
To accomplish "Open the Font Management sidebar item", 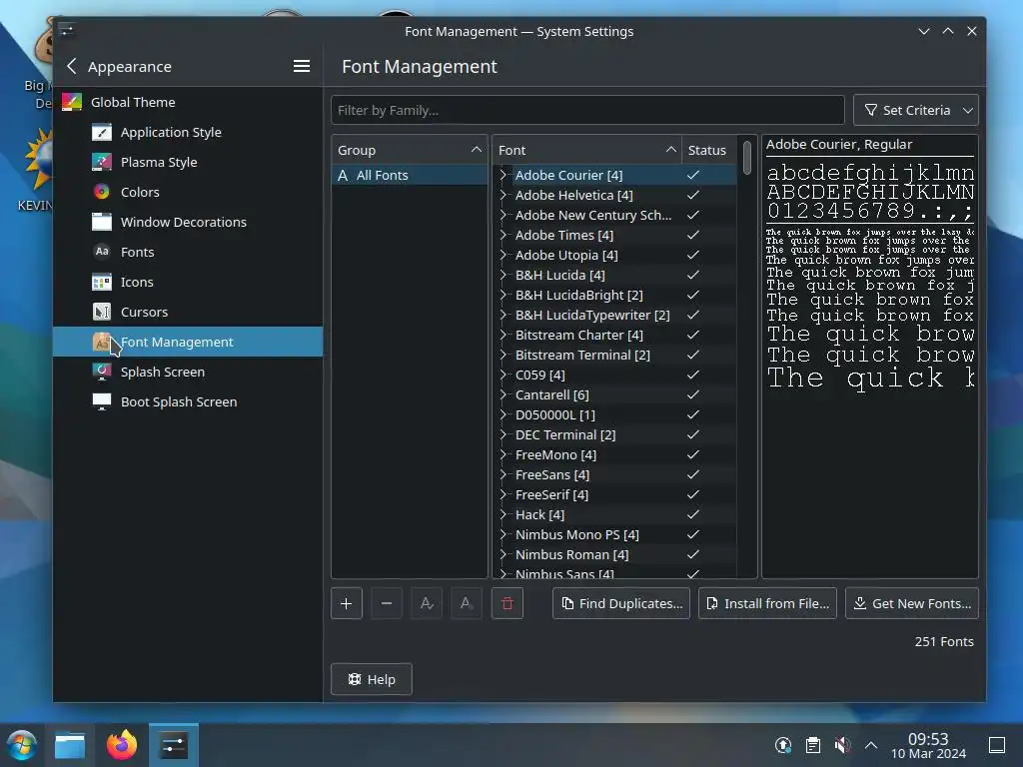I will [x=188, y=342].
